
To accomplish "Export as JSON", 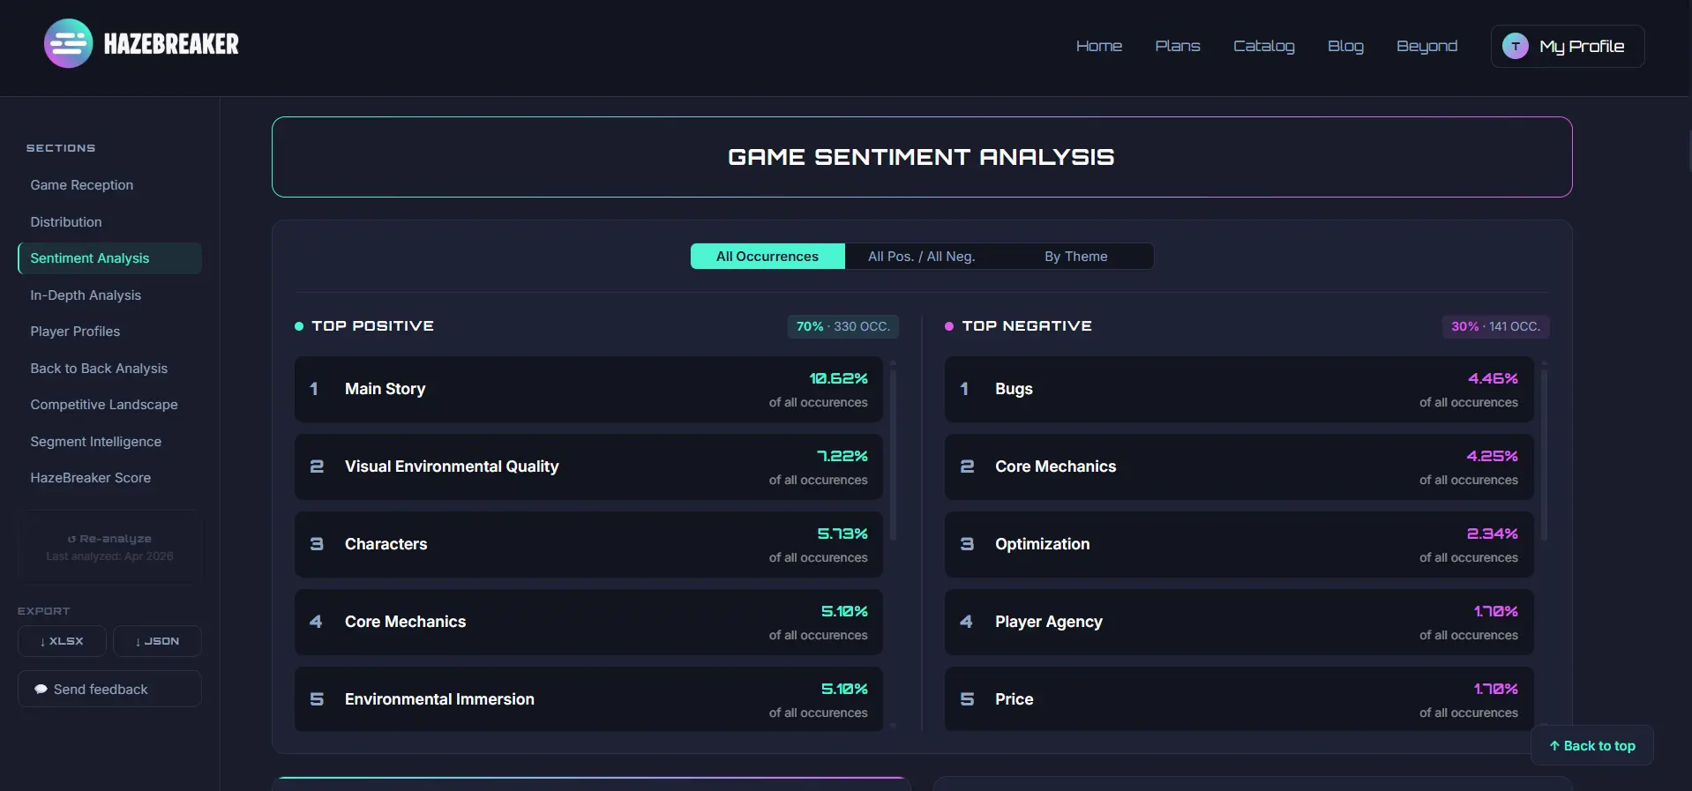I will [x=157, y=641].
